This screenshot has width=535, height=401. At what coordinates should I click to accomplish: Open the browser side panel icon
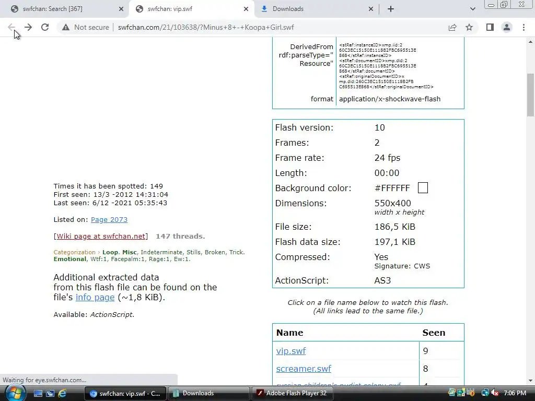(490, 27)
